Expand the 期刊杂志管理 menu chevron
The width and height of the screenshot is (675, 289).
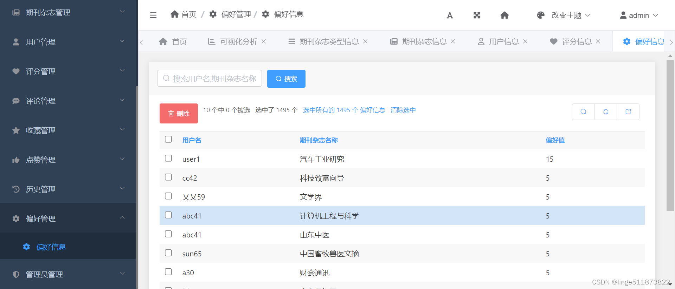pyautogui.click(x=122, y=12)
